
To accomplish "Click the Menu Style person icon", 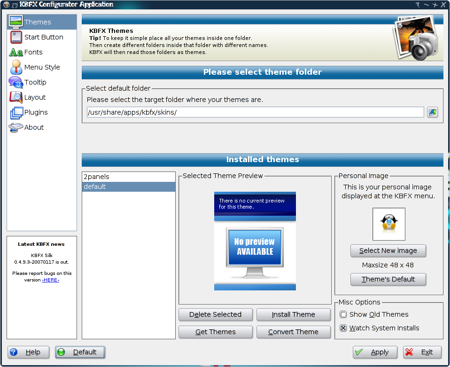I will (x=16, y=67).
